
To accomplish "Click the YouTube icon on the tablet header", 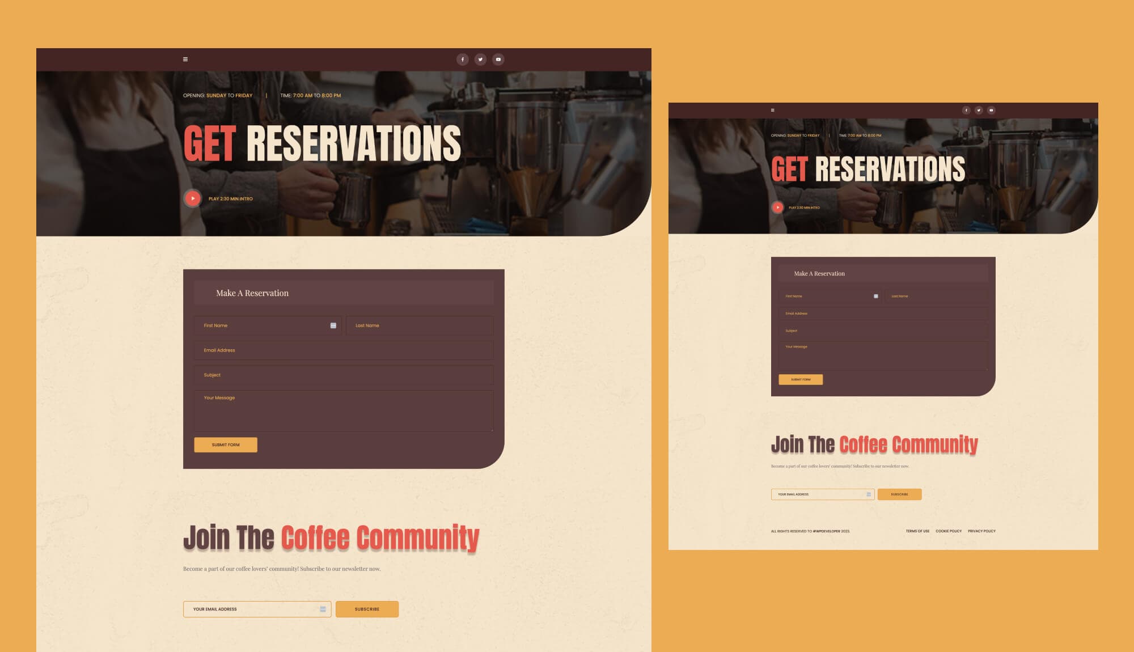I will point(991,110).
